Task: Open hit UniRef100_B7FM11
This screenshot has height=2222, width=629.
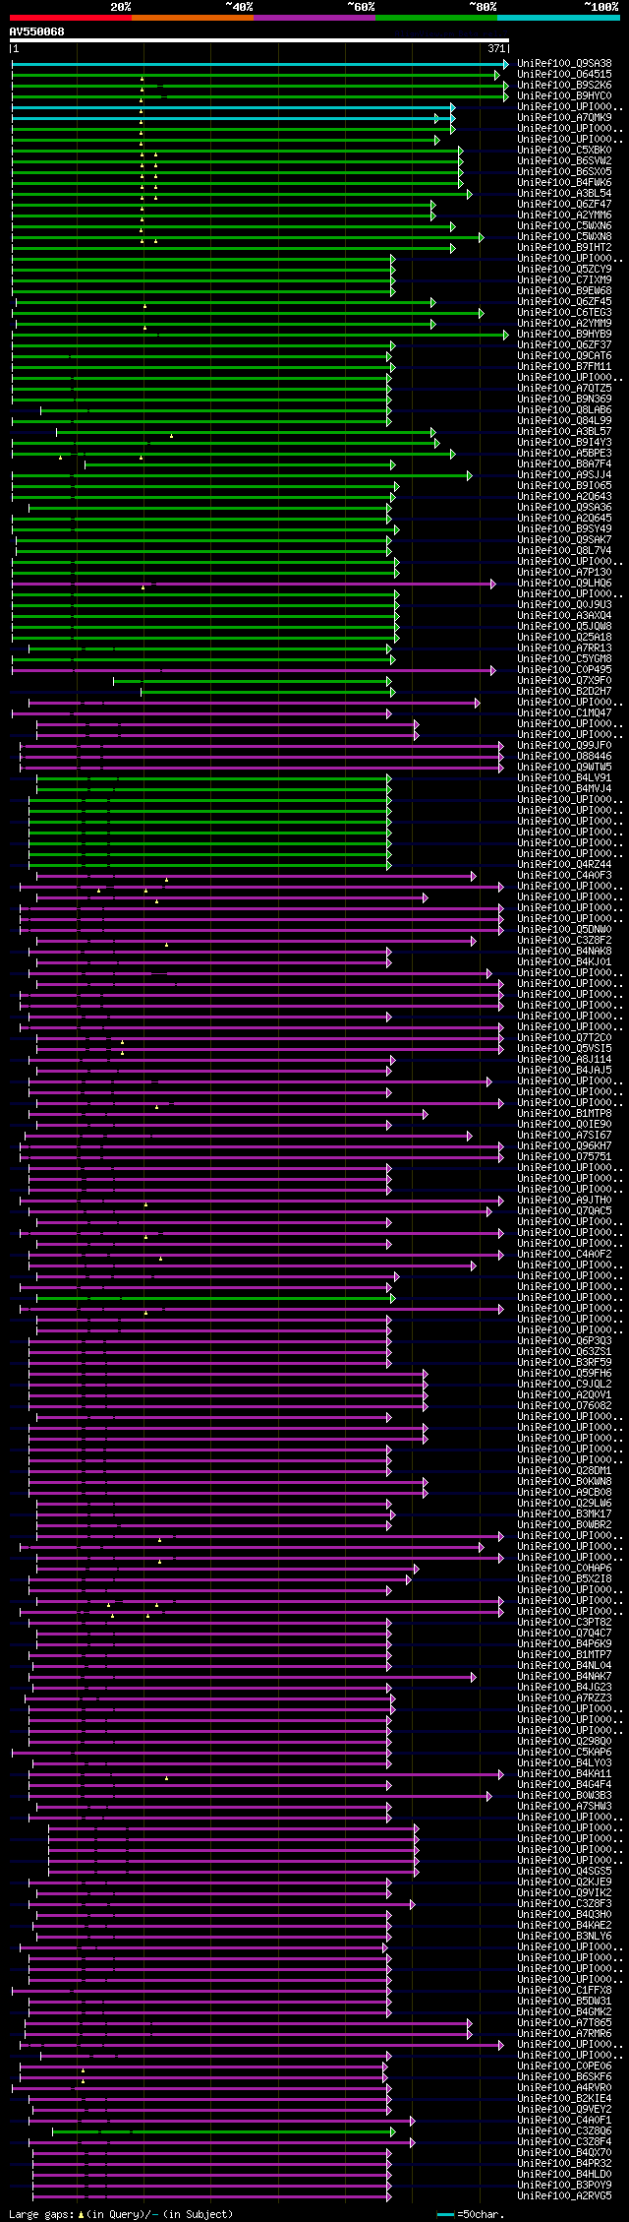Action: point(564,366)
